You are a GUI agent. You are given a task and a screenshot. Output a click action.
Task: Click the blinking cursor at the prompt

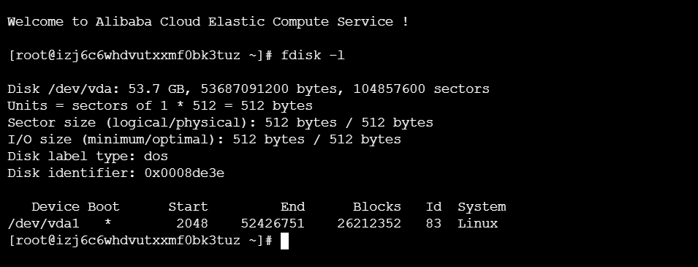[x=285, y=241]
